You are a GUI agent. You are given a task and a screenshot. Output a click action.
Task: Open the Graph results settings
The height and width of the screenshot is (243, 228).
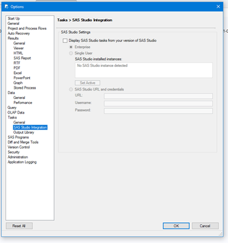pyautogui.click(x=18, y=83)
